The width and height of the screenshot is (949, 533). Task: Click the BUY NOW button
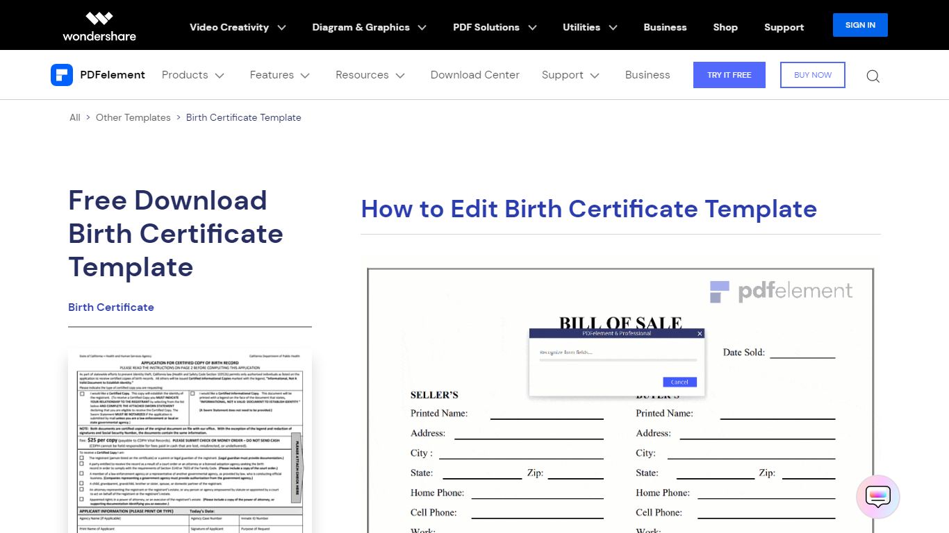[x=813, y=75]
